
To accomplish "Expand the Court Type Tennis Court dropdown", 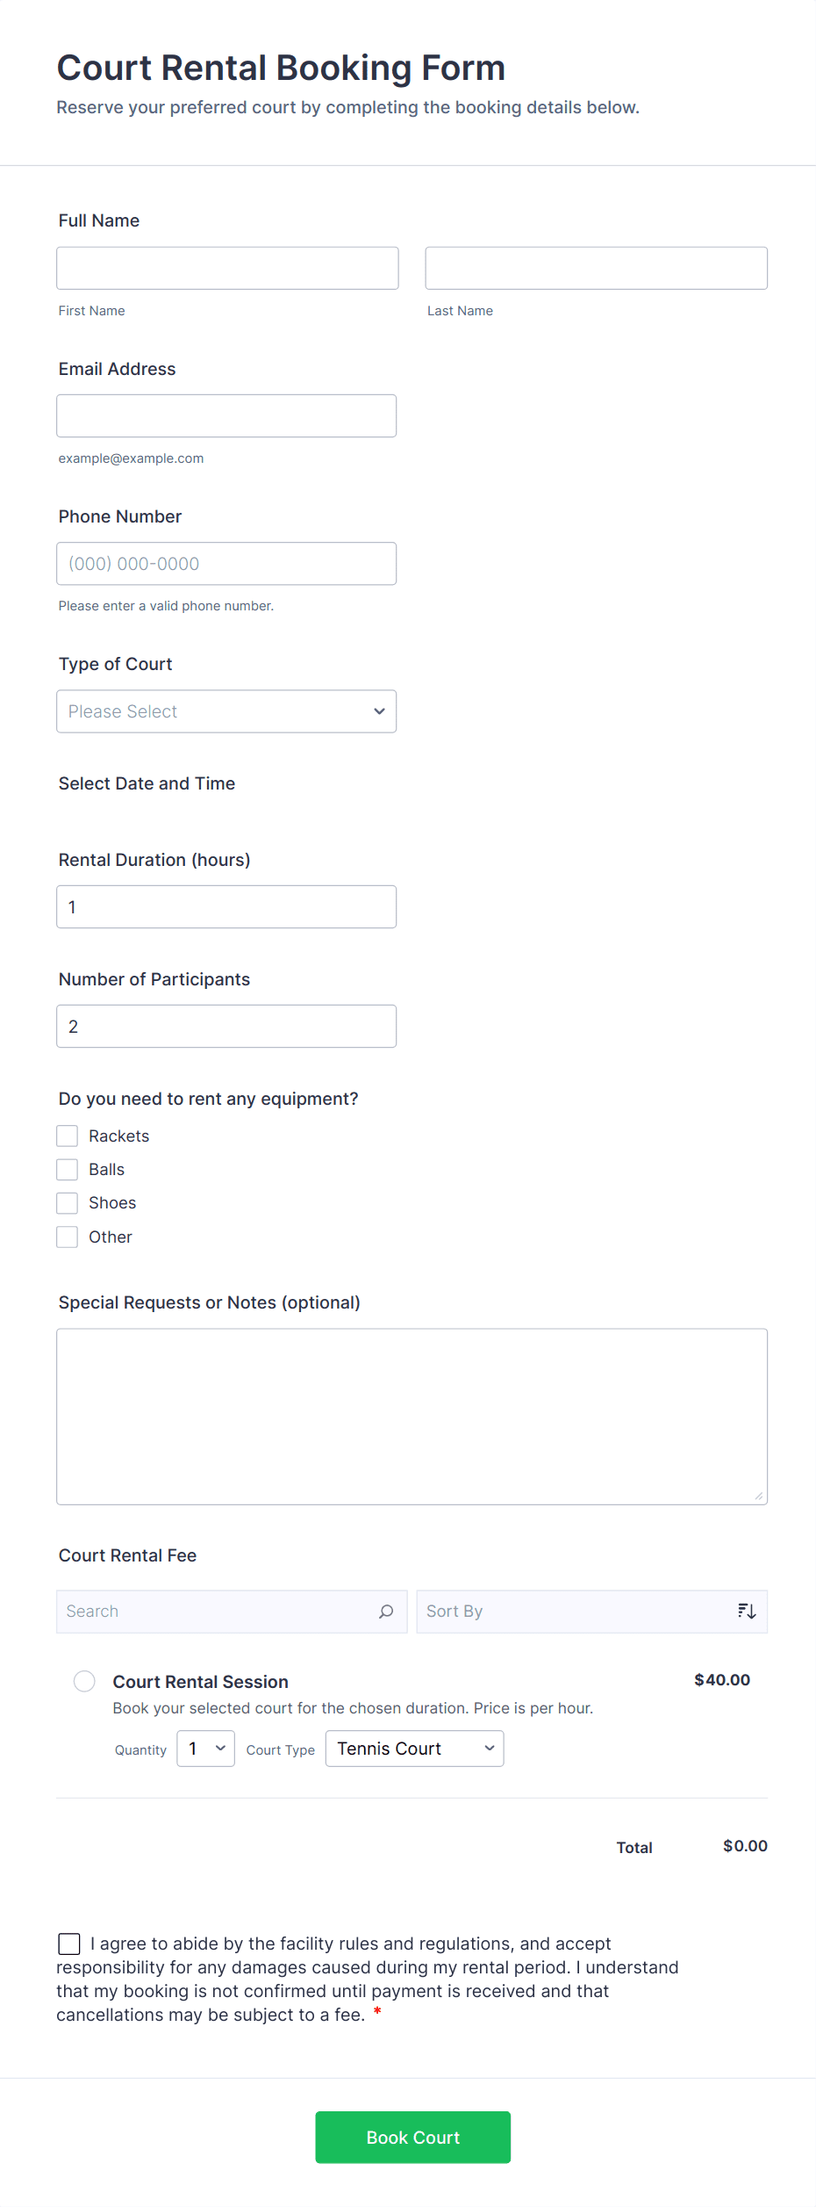I will [x=414, y=1749].
